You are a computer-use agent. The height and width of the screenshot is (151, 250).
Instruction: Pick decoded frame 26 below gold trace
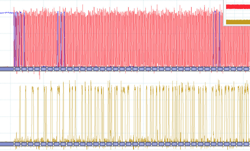point(181,144)
